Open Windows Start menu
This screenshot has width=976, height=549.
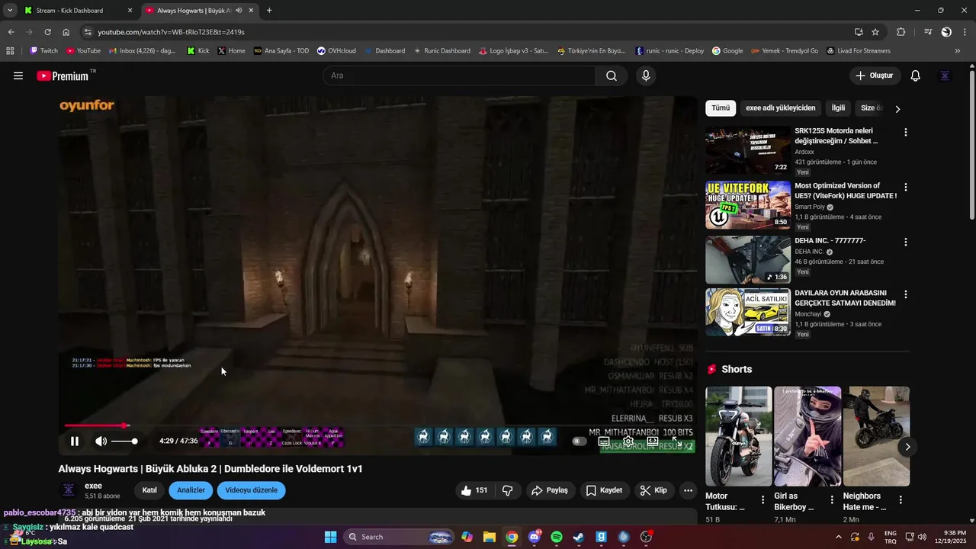[x=330, y=537]
